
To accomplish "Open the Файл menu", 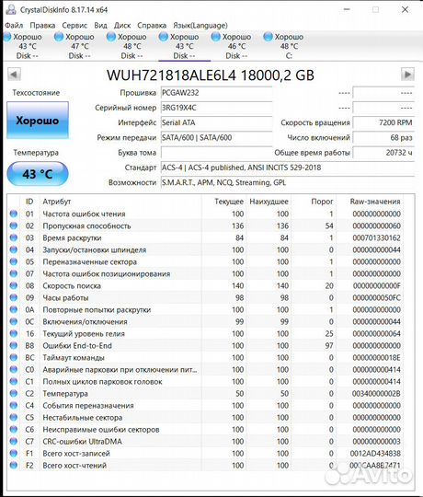I will [14, 26].
